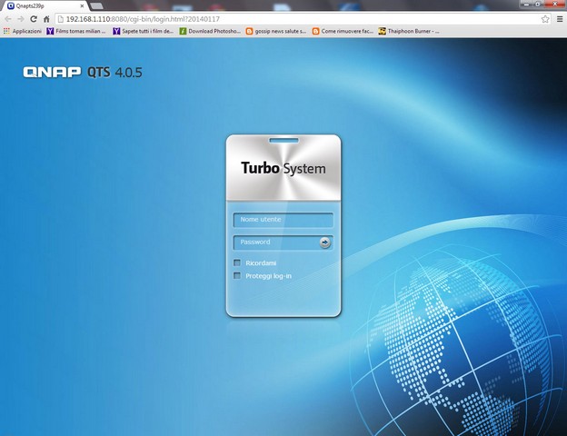Tick the Proteggi log-in checkbox
Image resolution: width=567 pixels, height=436 pixels.
pos(238,275)
